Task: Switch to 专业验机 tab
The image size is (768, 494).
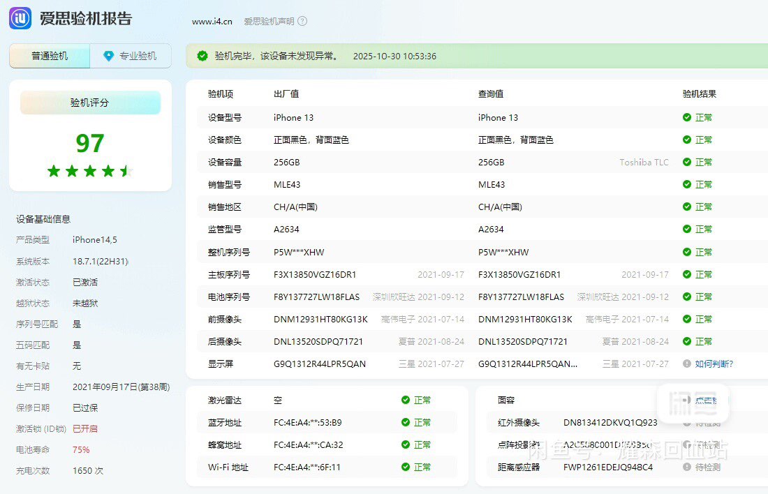Action: tap(131, 56)
